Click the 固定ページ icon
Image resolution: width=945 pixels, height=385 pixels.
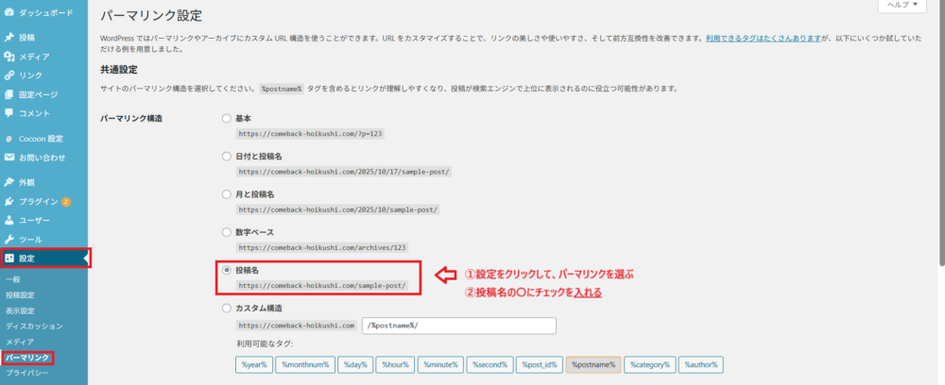coord(9,94)
